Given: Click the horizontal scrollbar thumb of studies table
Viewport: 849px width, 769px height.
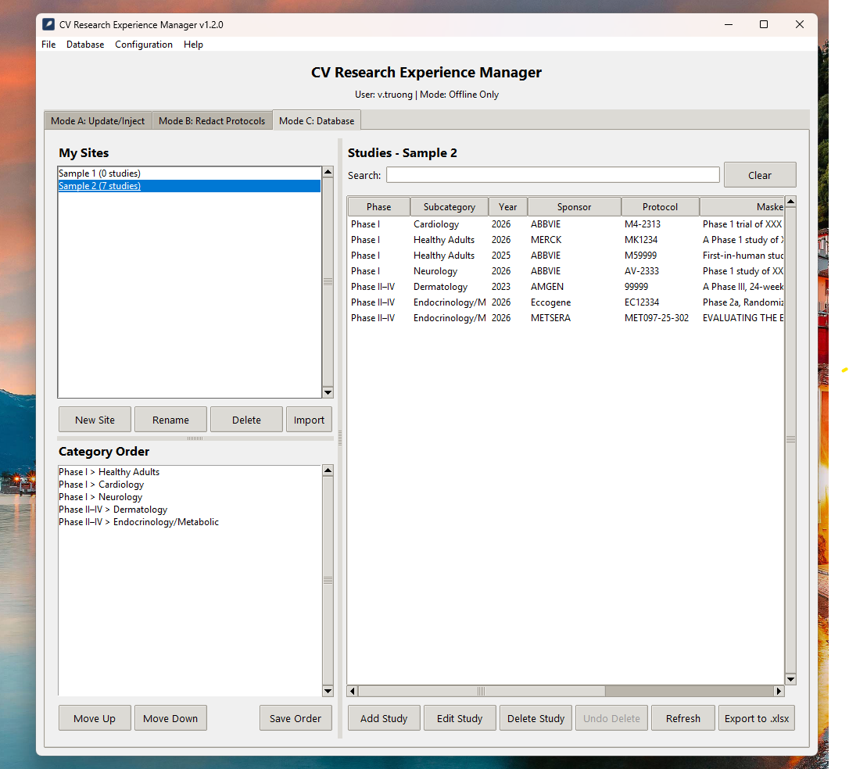Looking at the screenshot, I should click(x=482, y=691).
